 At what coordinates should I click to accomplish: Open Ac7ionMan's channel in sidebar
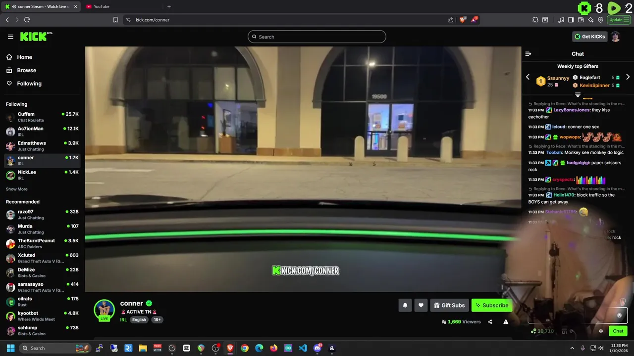42,131
